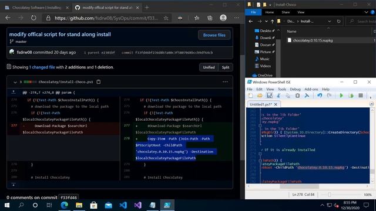Open Windows Start menu
Viewport: 376px width, 211px height.
(7, 205)
